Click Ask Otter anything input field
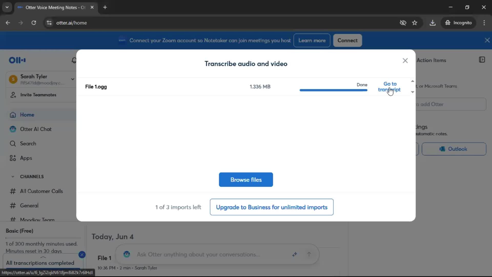This screenshot has height=277, width=492. click(x=198, y=254)
